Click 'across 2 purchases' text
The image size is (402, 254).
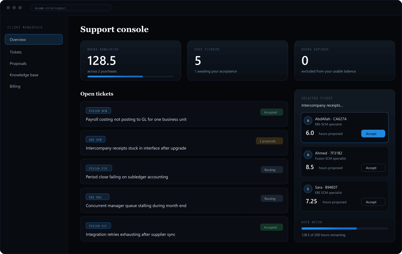102,71
